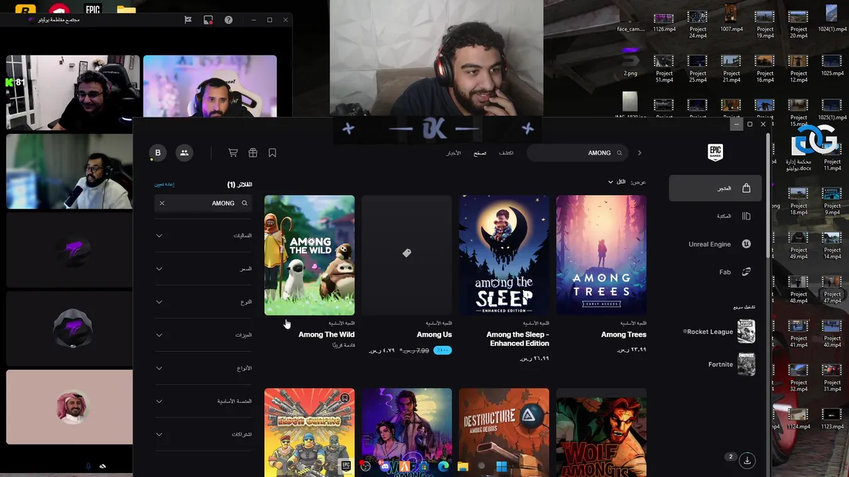Click the top AMONG search field

pos(577,153)
